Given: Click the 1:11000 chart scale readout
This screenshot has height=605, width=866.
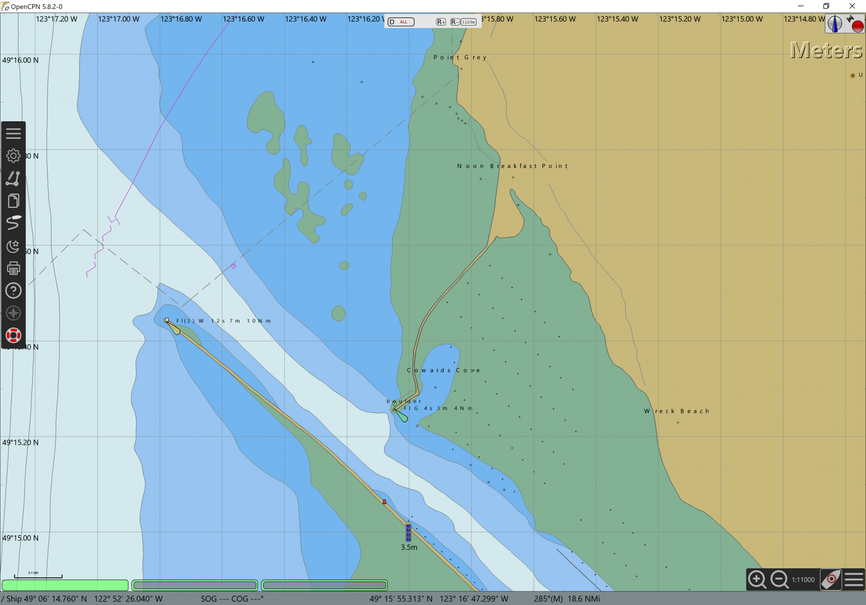Looking at the screenshot, I should (x=803, y=580).
